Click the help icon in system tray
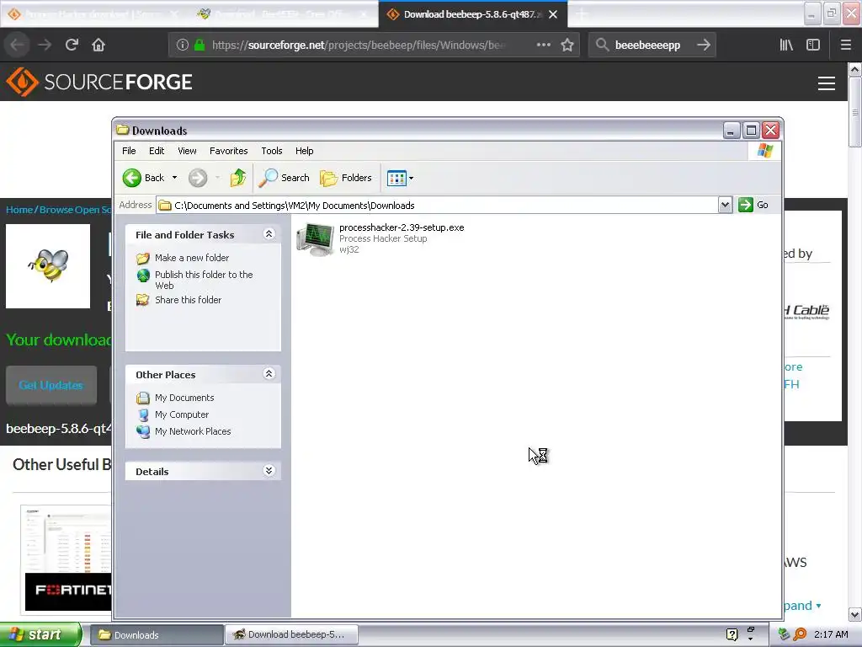 click(732, 634)
